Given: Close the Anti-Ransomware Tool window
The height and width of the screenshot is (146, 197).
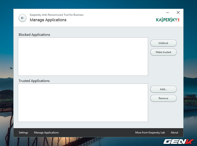Looking at the screenshot, I should tap(178, 13).
